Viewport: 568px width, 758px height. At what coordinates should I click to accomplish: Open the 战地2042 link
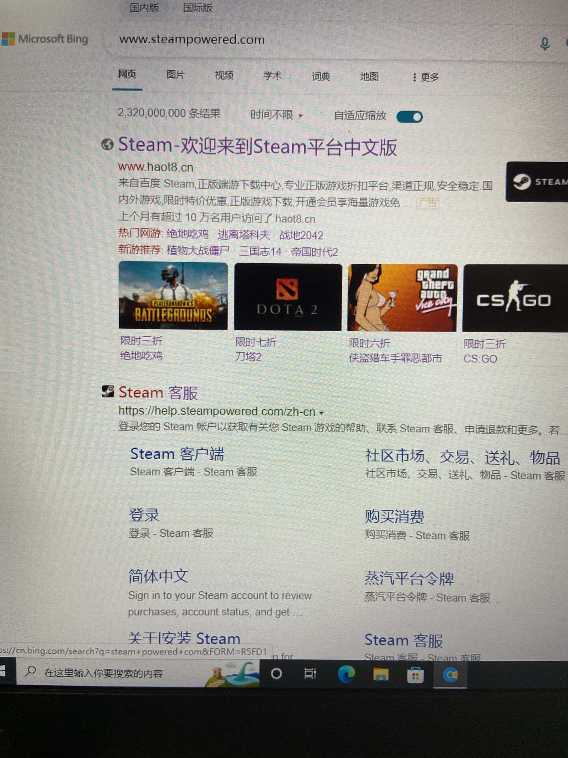point(301,236)
